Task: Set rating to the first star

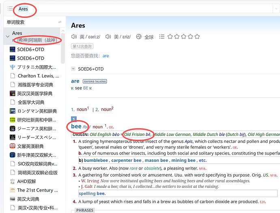Action: (170, 37)
